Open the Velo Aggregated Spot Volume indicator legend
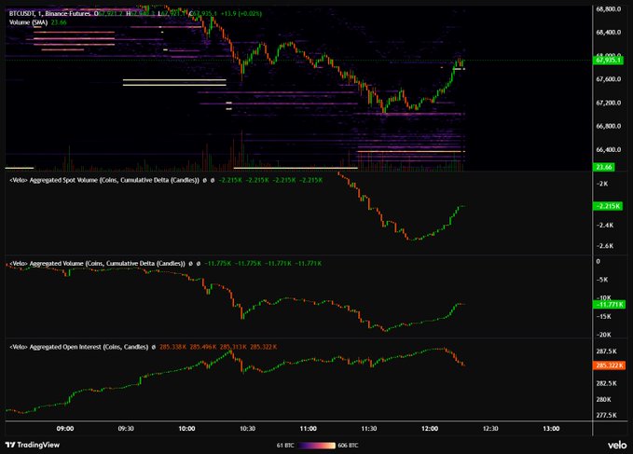The image size is (633, 454). [x=104, y=180]
